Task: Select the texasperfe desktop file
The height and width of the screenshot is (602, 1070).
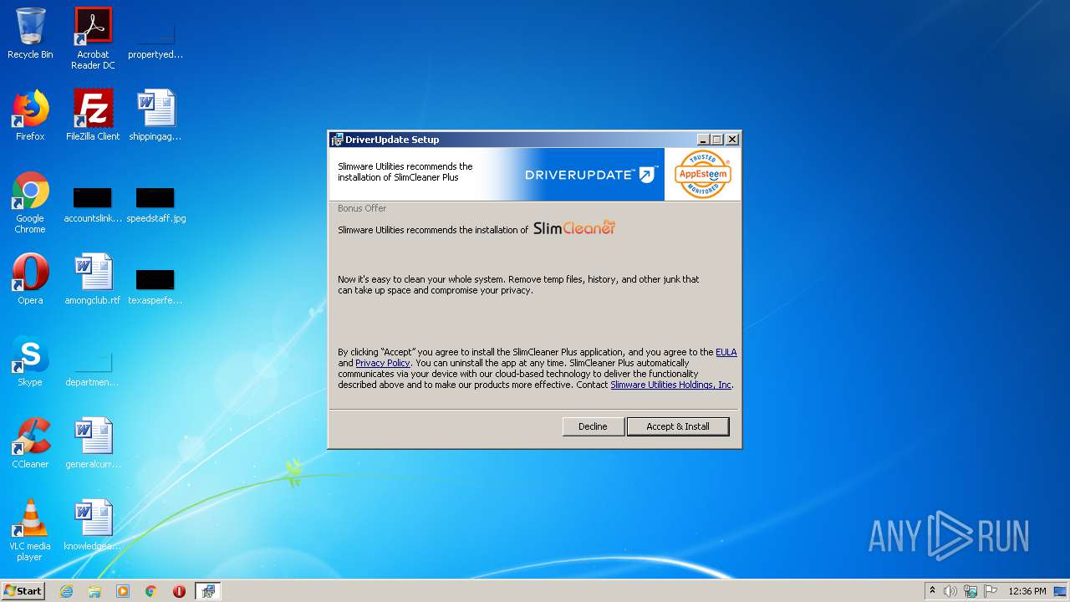Action: point(155,284)
